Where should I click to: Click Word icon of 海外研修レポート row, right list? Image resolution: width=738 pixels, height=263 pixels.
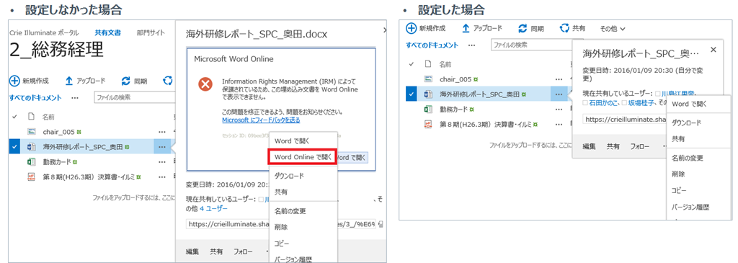[428, 94]
